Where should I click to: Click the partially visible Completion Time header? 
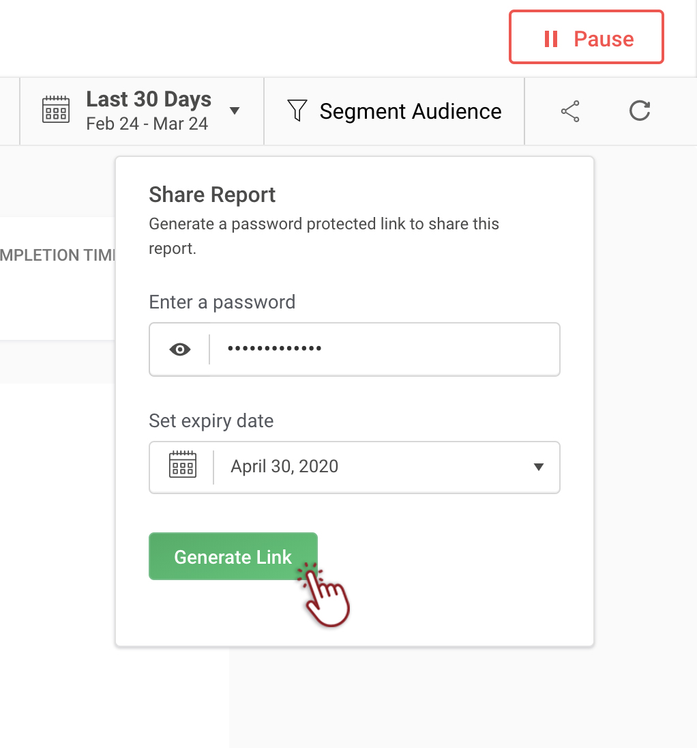[x=58, y=255]
